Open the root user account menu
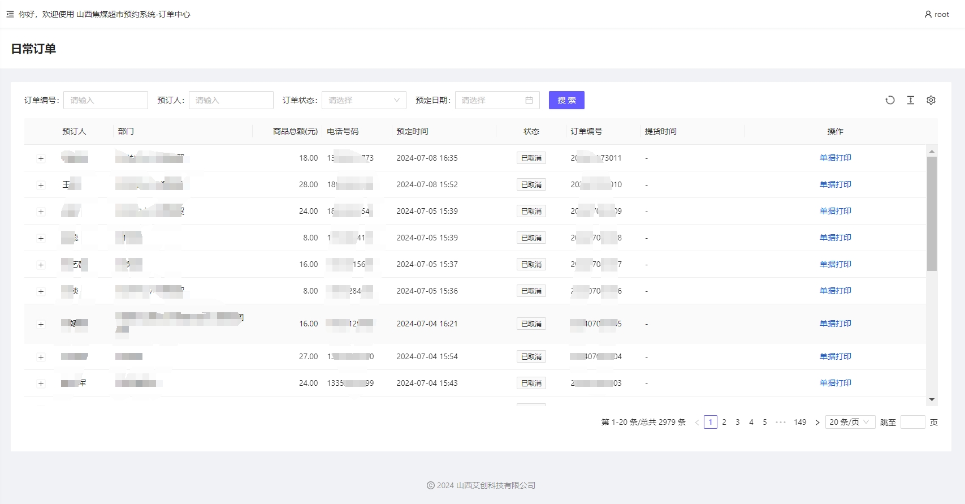This screenshot has width=965, height=504. [x=937, y=14]
